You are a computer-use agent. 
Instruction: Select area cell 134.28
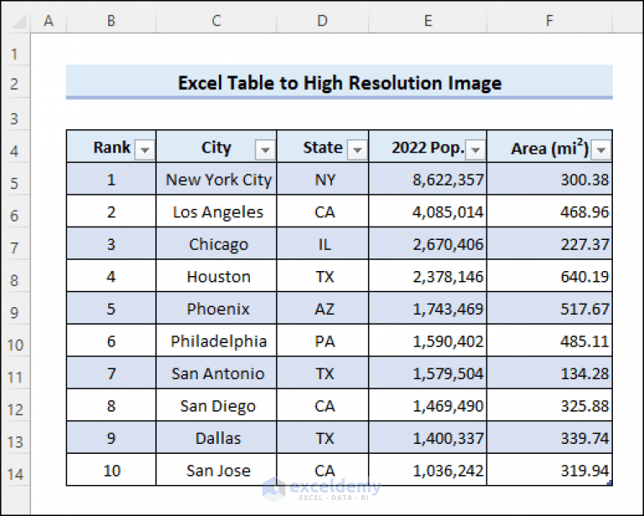coord(549,373)
